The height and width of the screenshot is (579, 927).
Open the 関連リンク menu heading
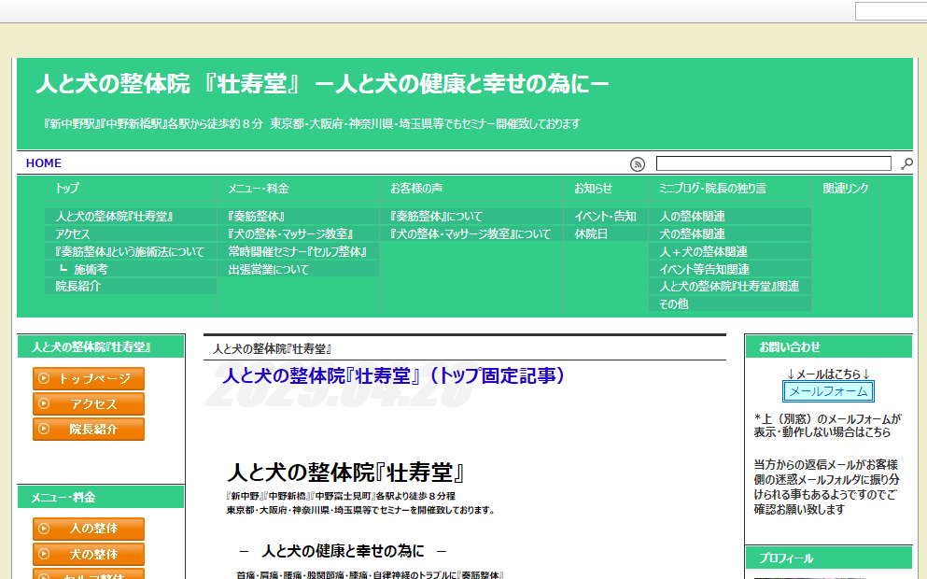tap(846, 189)
